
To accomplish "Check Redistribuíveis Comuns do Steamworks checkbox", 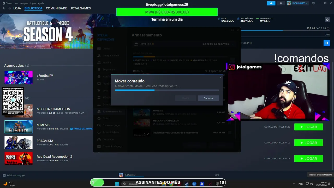I will tap(230, 133).
